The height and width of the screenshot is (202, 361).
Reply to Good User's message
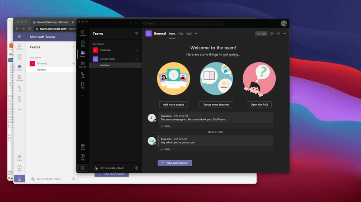[x=165, y=149]
